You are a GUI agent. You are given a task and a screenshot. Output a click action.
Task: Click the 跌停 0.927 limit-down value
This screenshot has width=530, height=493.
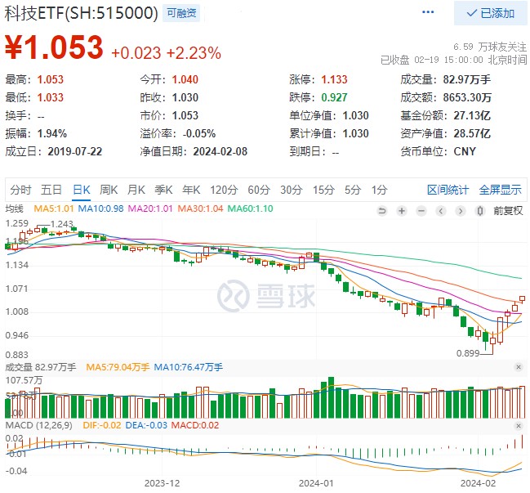(x=334, y=98)
